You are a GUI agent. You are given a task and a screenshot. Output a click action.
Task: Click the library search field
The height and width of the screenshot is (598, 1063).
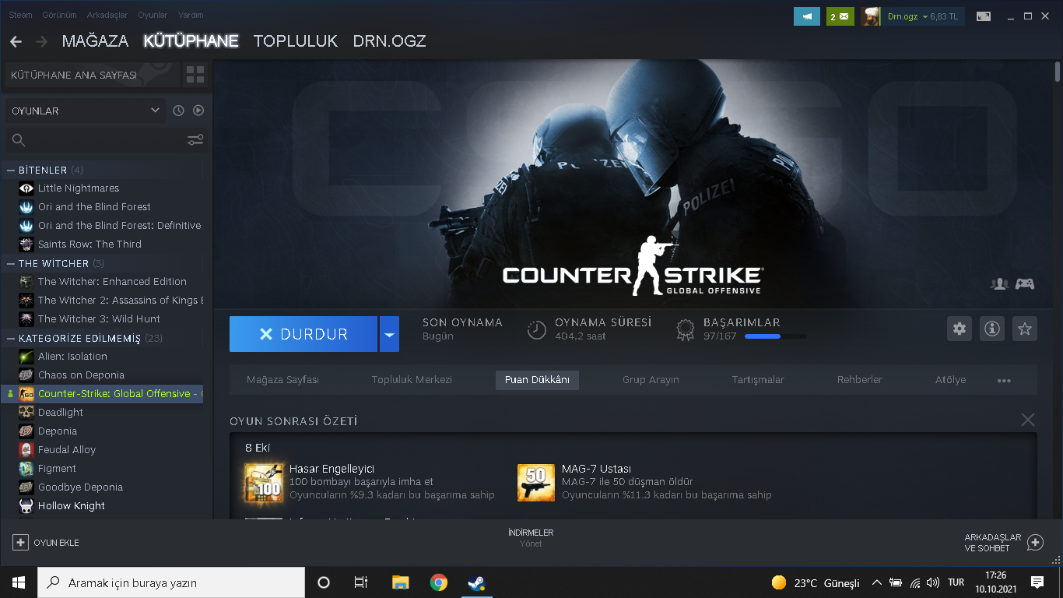click(x=93, y=140)
